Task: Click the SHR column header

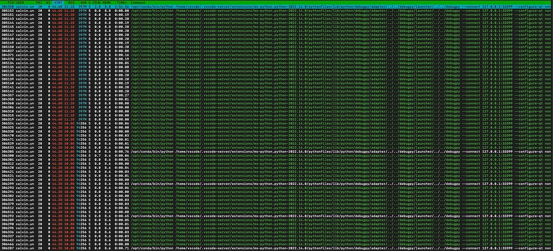Action: tap(83, 2)
